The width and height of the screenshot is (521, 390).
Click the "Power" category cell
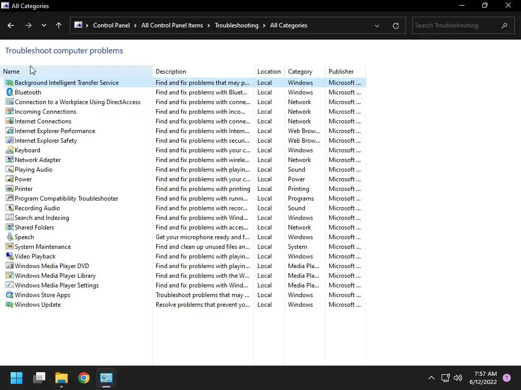point(296,179)
